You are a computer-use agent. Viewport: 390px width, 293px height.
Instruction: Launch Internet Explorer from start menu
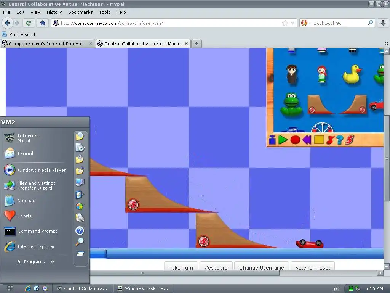pos(37,246)
